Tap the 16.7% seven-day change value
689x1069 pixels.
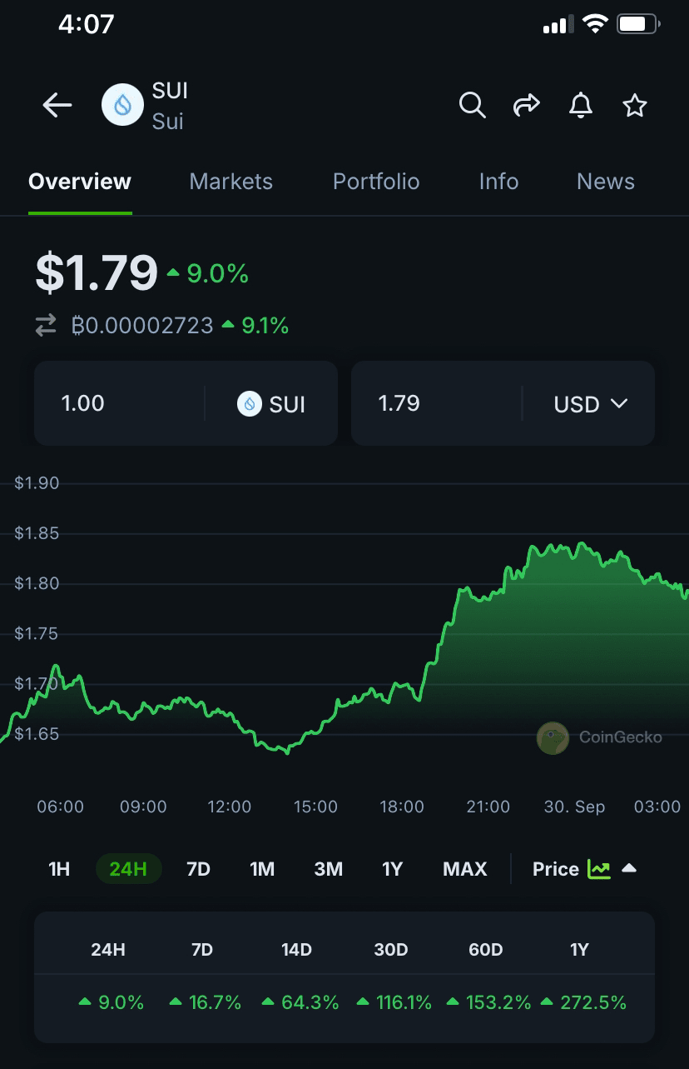click(205, 1002)
